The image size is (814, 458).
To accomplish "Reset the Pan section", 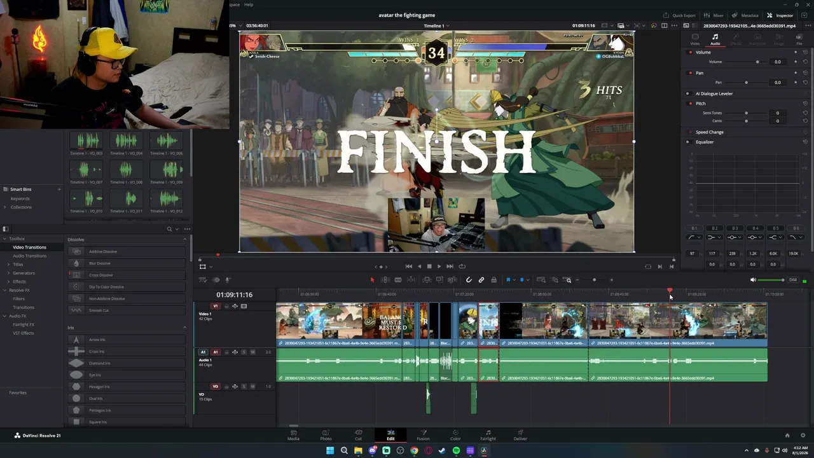I will point(805,73).
